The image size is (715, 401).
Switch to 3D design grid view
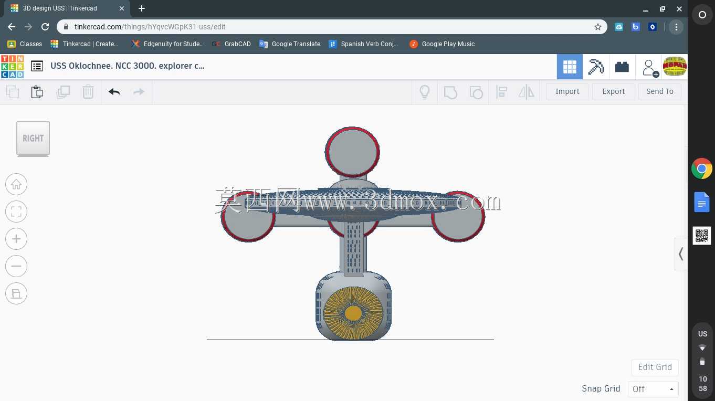(x=570, y=67)
